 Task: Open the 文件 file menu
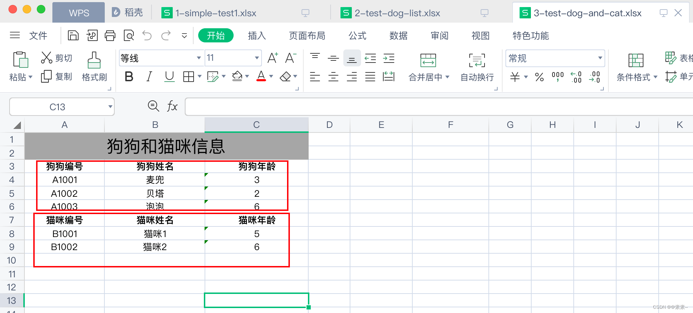point(38,36)
